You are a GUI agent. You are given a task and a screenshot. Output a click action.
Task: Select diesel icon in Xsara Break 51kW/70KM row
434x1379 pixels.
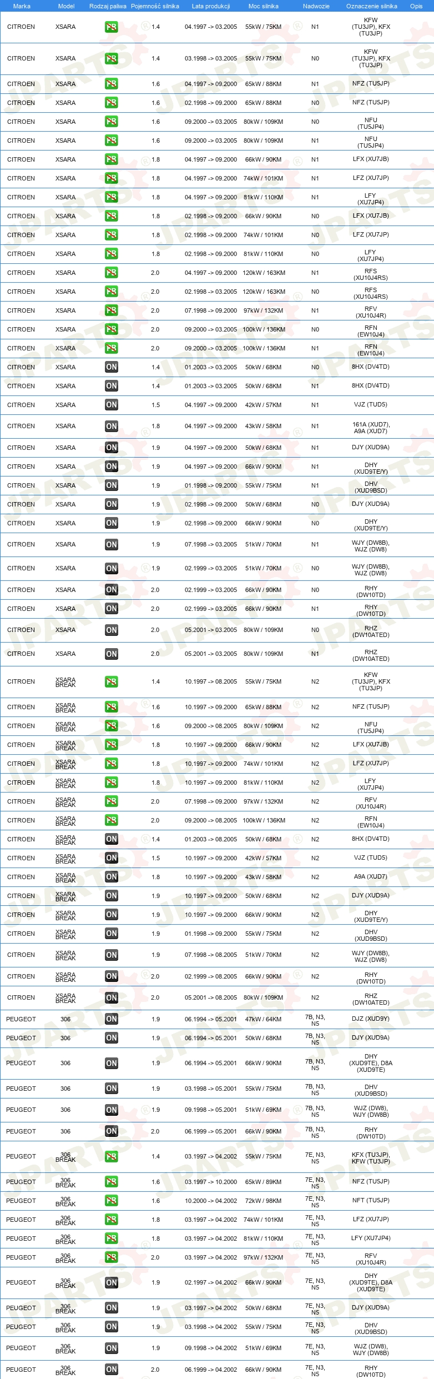tap(112, 955)
